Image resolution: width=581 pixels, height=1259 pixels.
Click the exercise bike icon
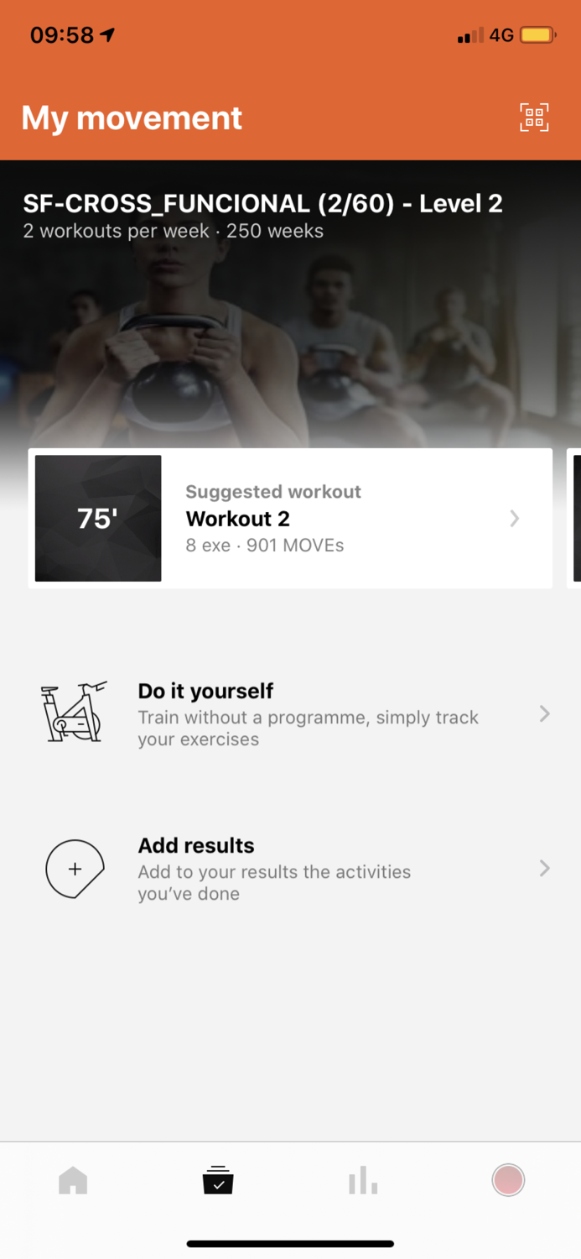coord(74,713)
